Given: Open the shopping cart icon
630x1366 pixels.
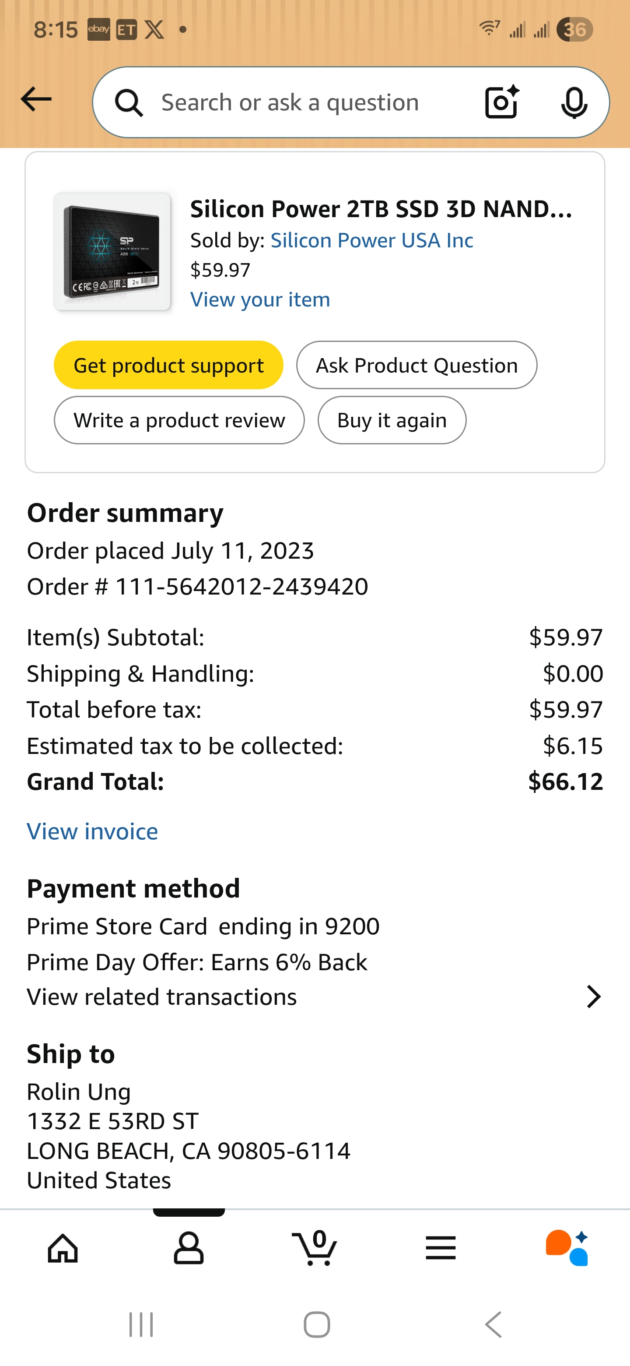Looking at the screenshot, I should 315,1248.
